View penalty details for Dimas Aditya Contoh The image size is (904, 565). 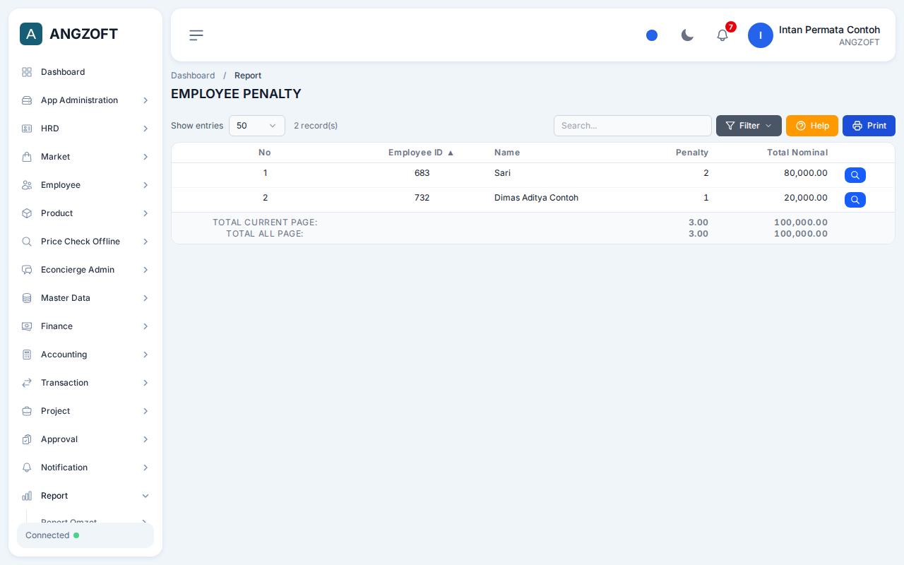[855, 200]
